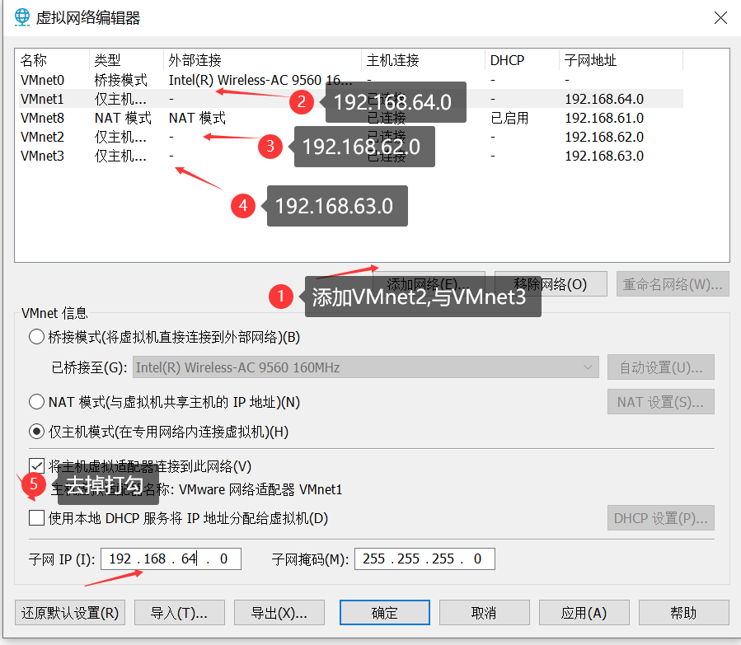Click the 主机连接 column header

coord(424,60)
